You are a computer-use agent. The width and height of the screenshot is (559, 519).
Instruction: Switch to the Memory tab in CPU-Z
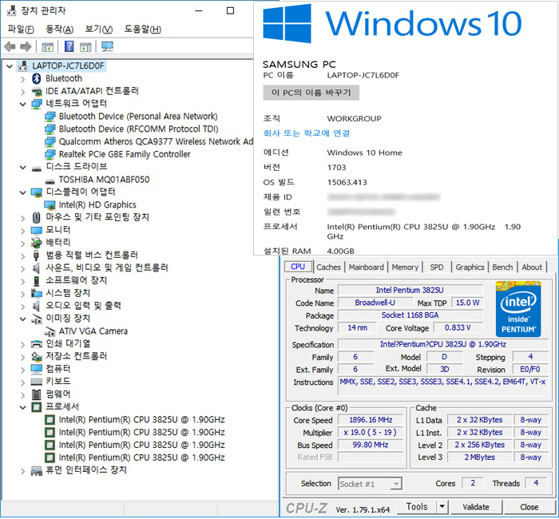pyautogui.click(x=405, y=267)
